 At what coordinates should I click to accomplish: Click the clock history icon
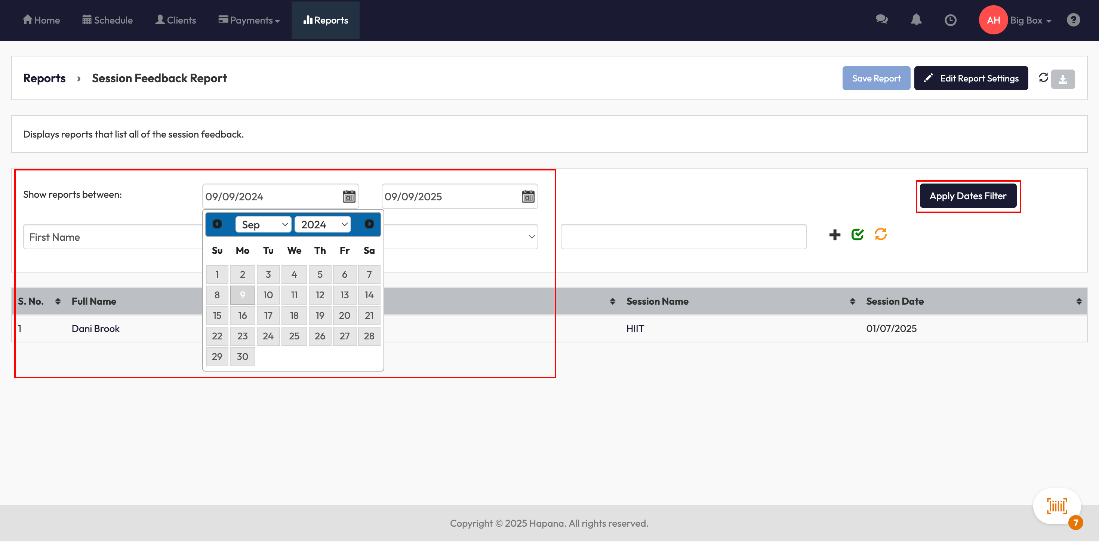[x=950, y=20]
